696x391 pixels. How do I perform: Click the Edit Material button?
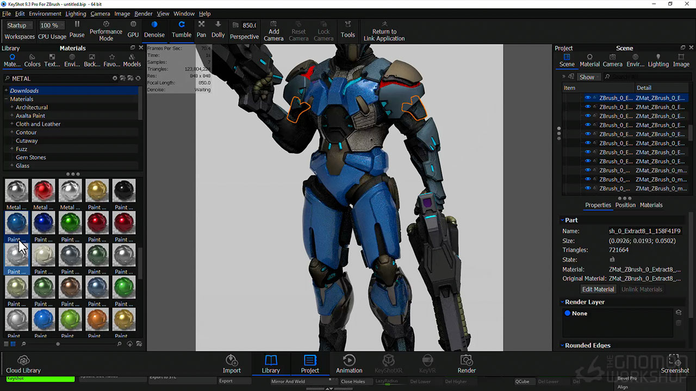pyautogui.click(x=598, y=289)
